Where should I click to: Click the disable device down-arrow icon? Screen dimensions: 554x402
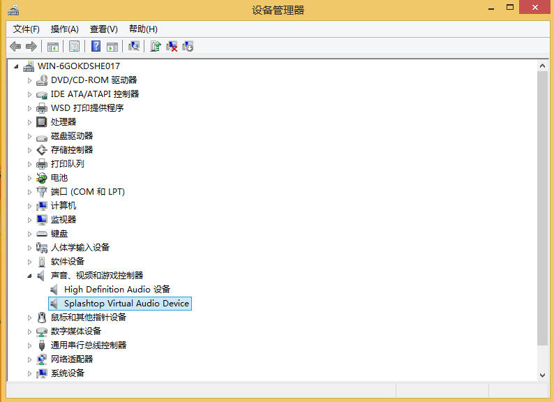click(x=188, y=46)
